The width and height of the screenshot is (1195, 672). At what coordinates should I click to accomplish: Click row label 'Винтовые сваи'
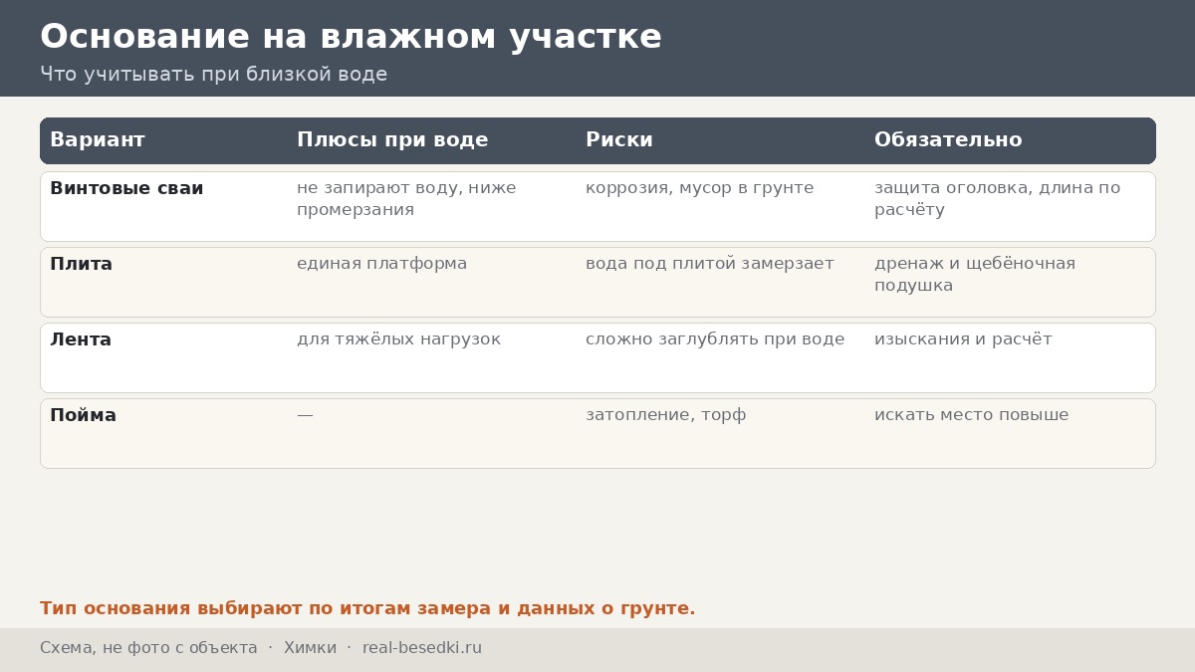(x=126, y=188)
